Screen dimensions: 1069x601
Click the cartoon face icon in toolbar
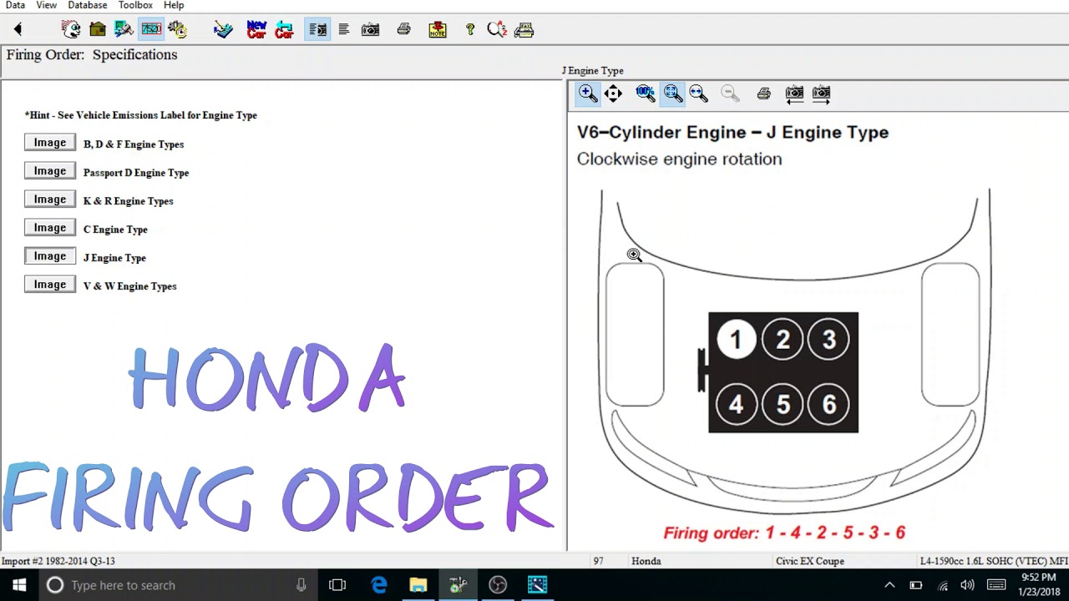(71, 30)
